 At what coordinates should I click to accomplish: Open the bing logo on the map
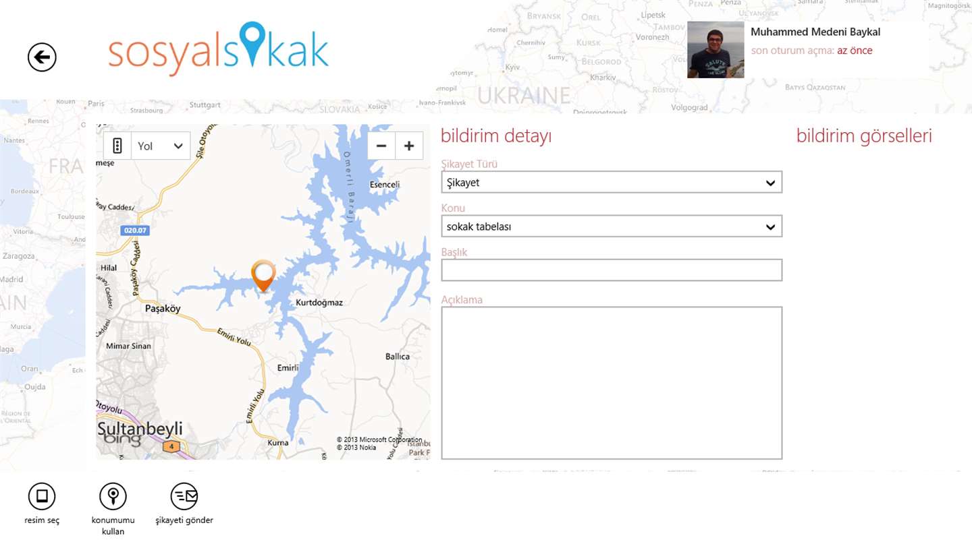(122, 439)
